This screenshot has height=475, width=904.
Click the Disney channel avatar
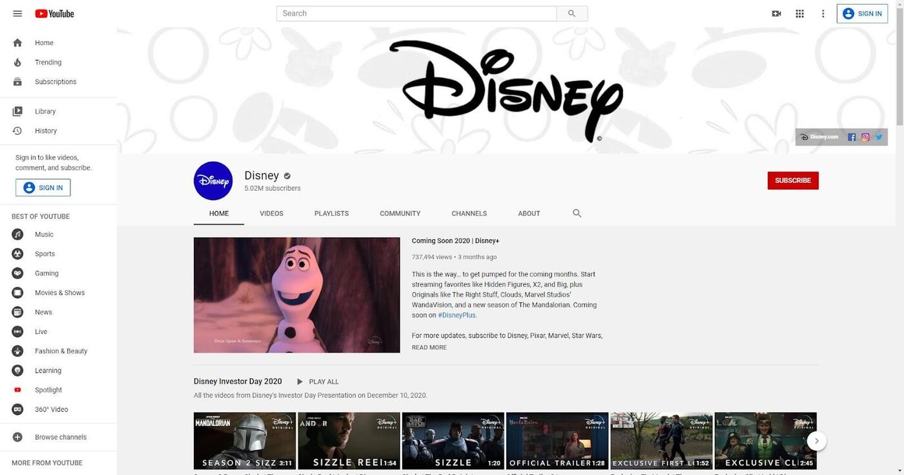[x=213, y=181]
